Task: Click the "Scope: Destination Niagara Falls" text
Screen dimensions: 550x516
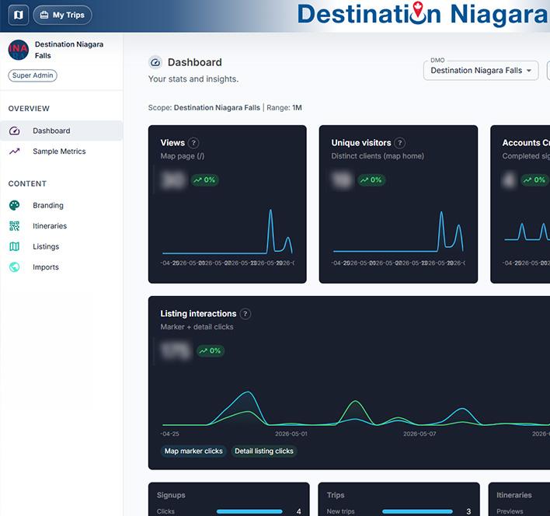Action: point(204,108)
